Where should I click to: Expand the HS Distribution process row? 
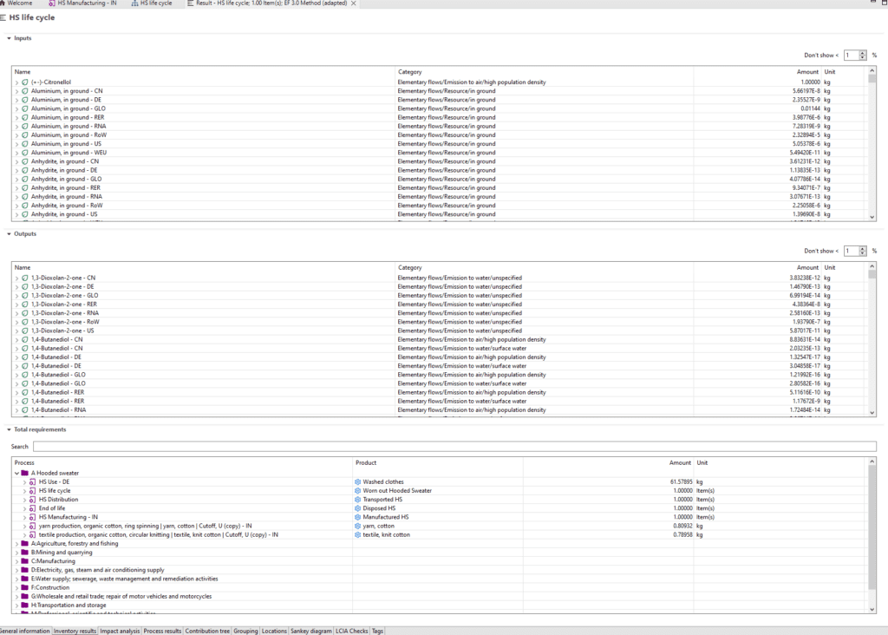point(24,500)
